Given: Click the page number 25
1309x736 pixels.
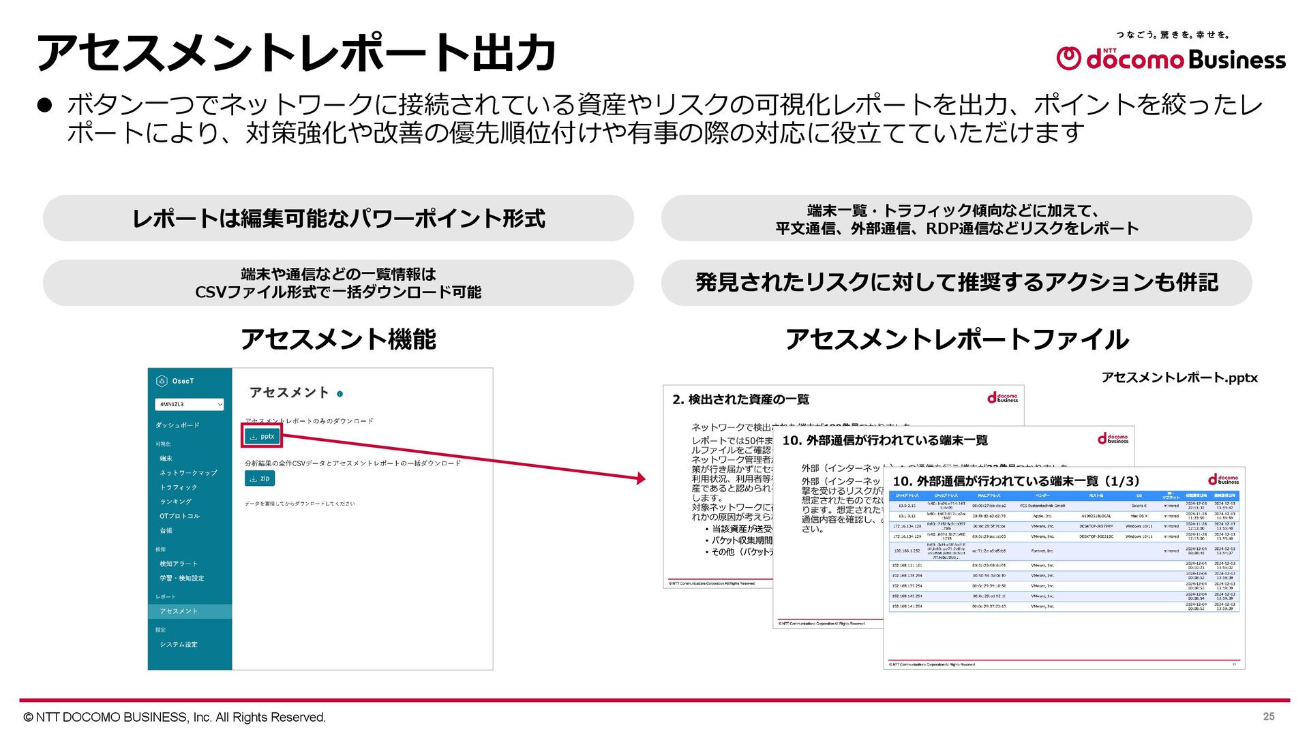Looking at the screenshot, I should point(1269,716).
